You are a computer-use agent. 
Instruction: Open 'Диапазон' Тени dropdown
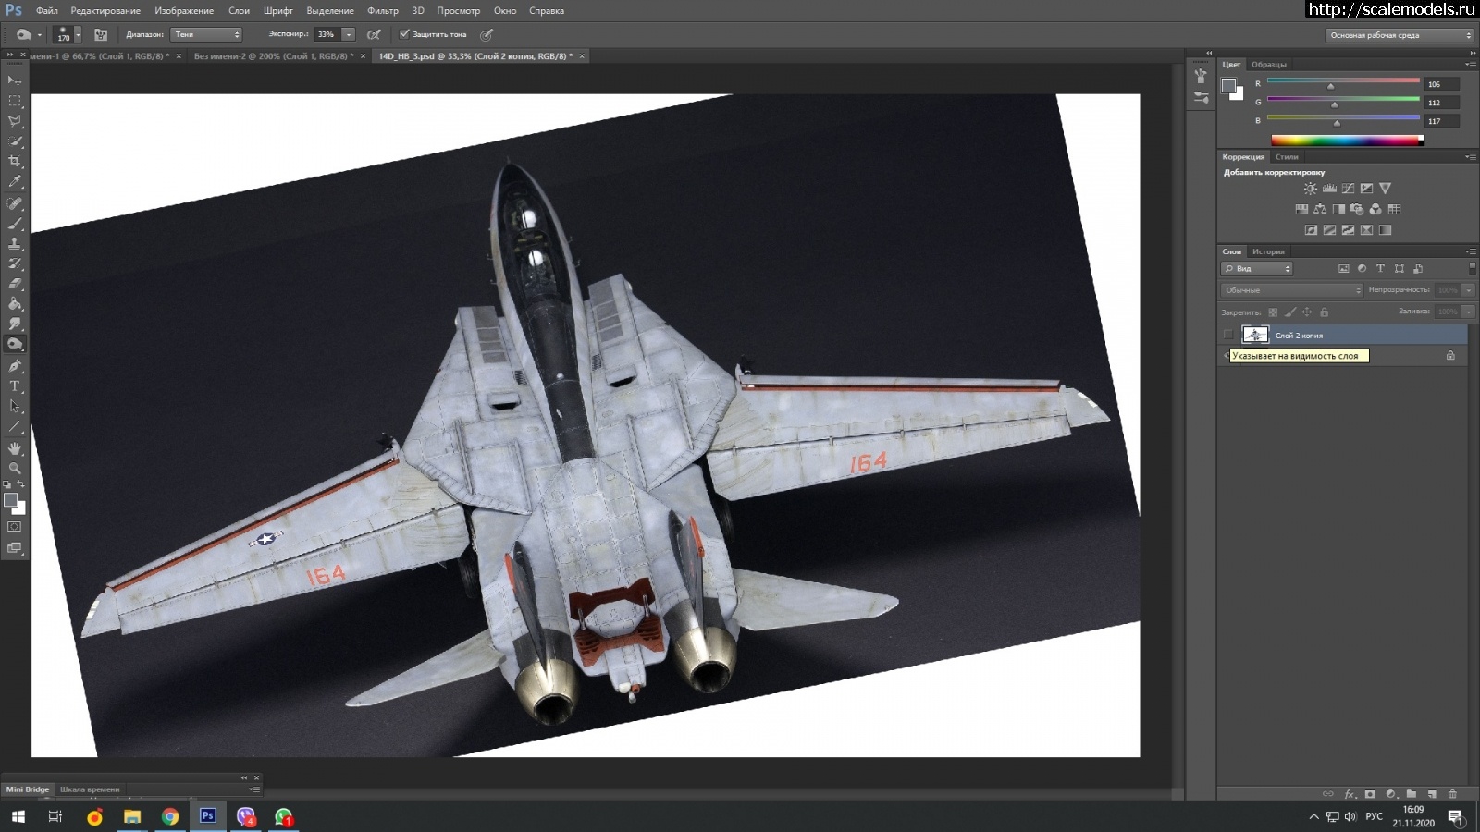click(x=206, y=34)
